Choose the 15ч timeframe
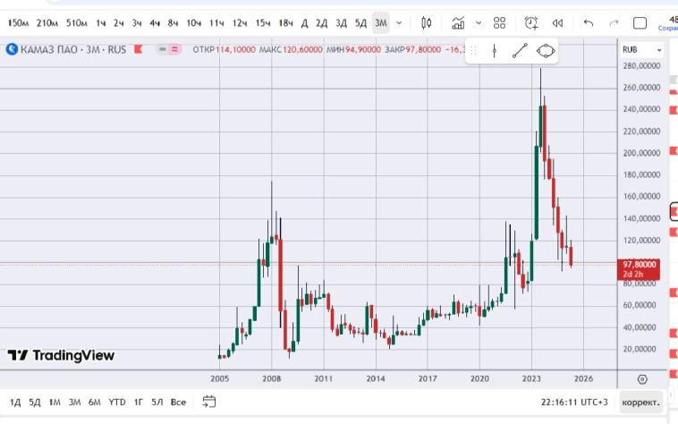This screenshot has height=424, width=678. (x=263, y=23)
